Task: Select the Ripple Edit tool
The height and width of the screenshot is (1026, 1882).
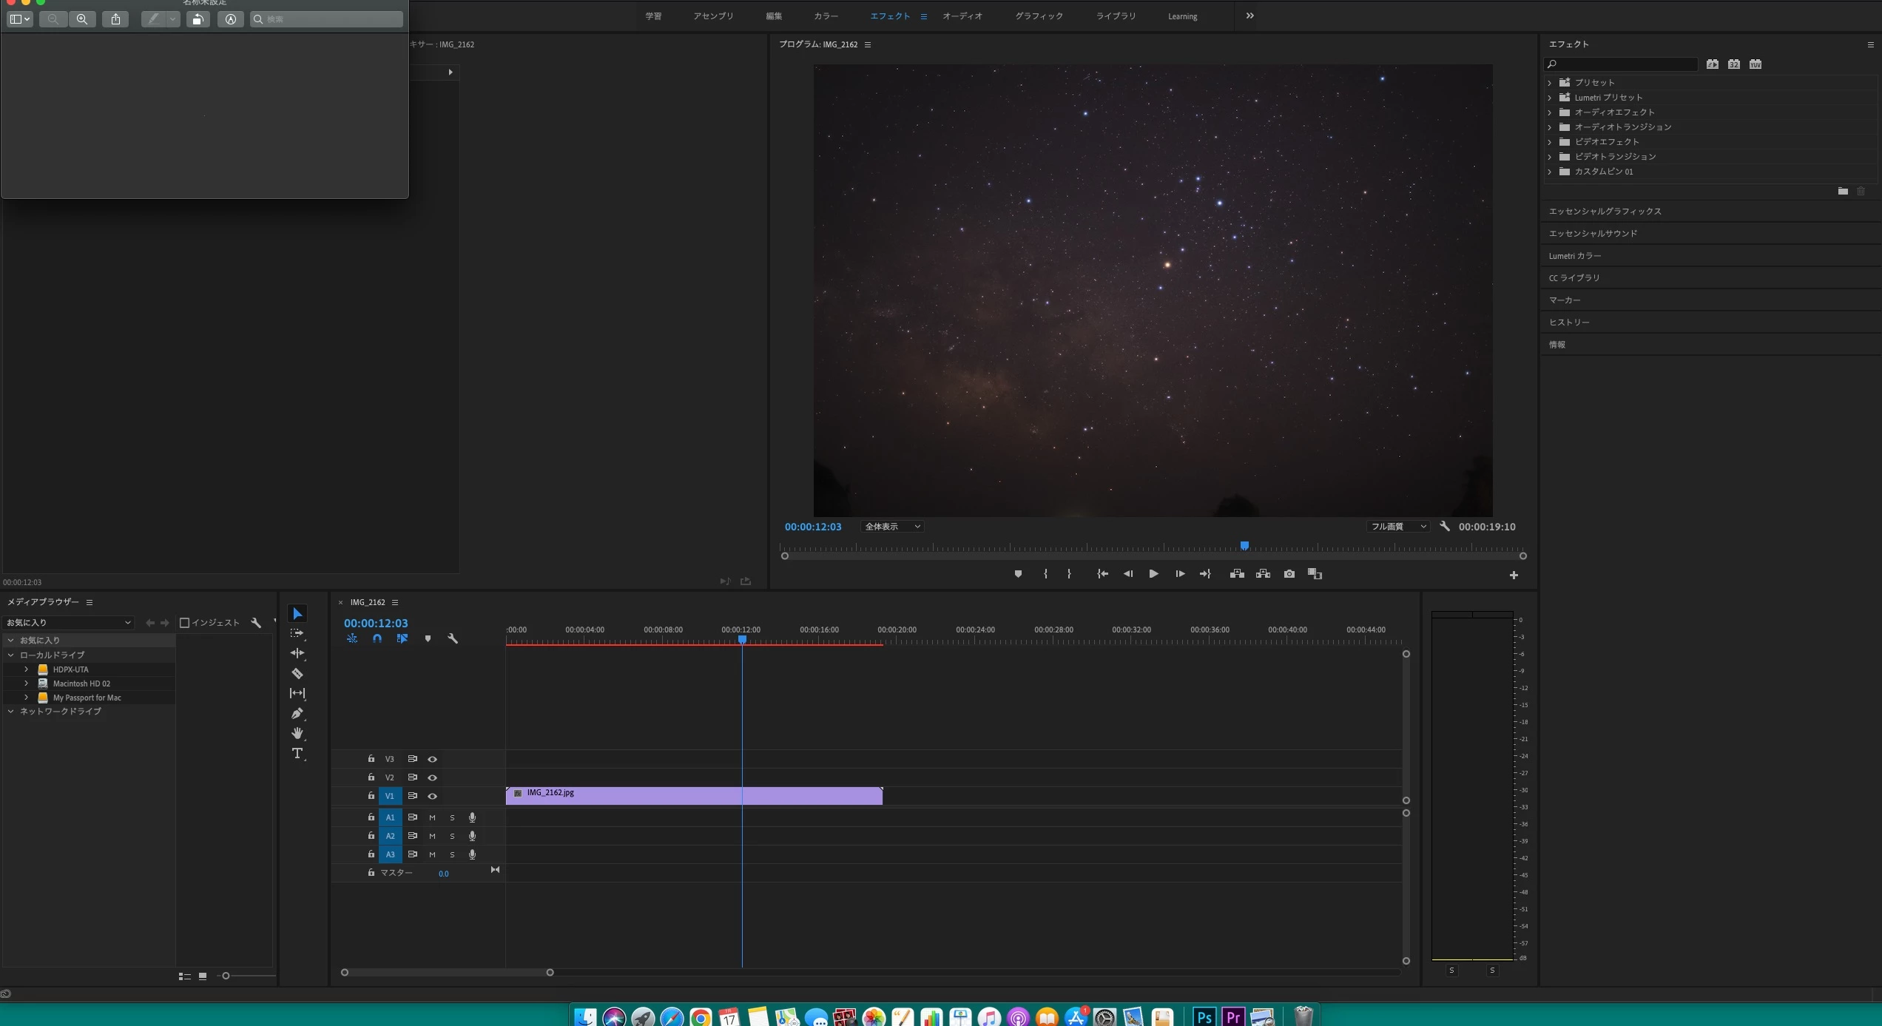Action: coord(297,653)
